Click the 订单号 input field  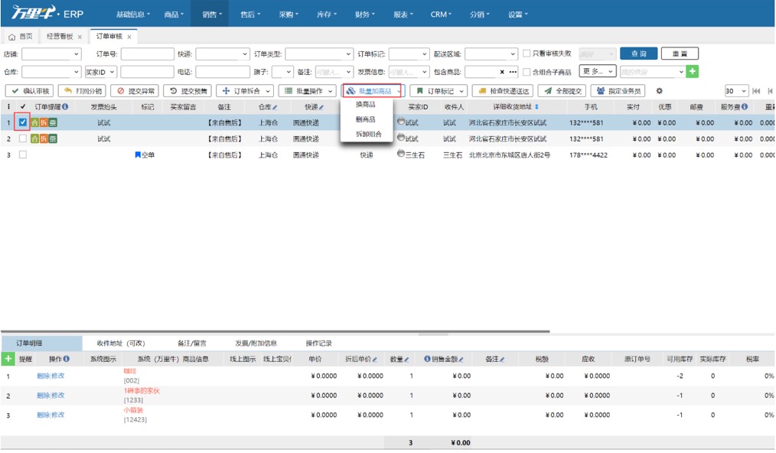point(148,54)
